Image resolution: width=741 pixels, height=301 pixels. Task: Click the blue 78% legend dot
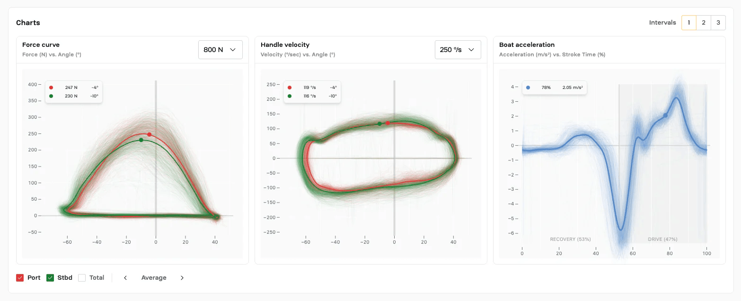pyautogui.click(x=528, y=88)
